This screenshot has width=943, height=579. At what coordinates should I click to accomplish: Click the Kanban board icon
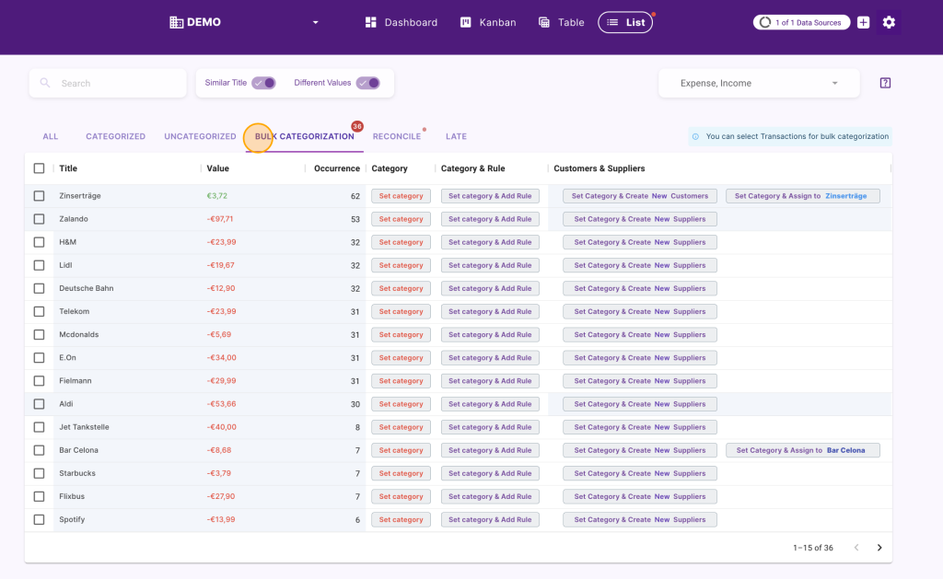click(x=465, y=22)
